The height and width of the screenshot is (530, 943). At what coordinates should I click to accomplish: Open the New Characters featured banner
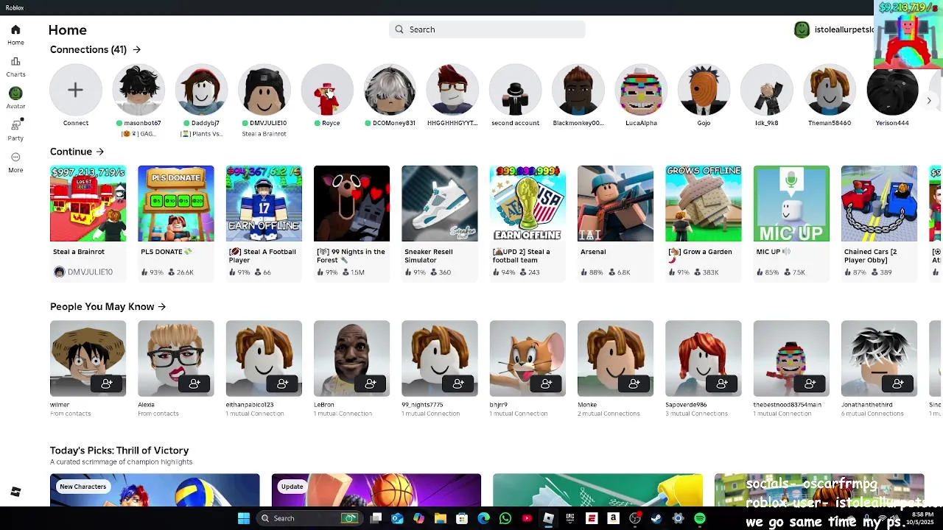click(155, 490)
